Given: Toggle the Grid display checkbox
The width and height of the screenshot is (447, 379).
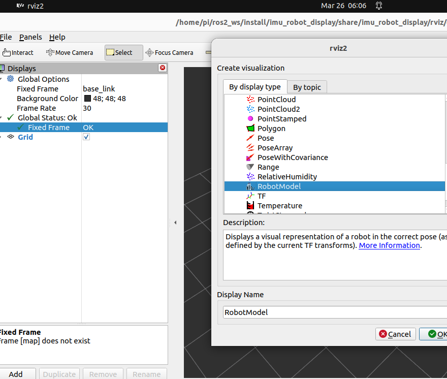Looking at the screenshot, I should (x=86, y=137).
